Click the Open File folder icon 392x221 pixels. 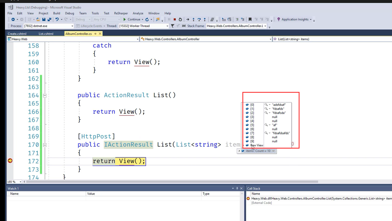[x=38, y=19]
